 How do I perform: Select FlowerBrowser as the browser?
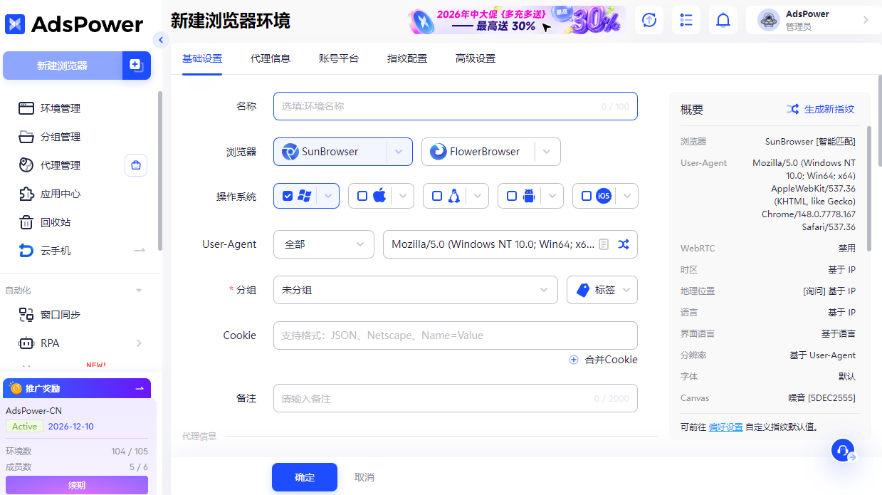tap(478, 152)
